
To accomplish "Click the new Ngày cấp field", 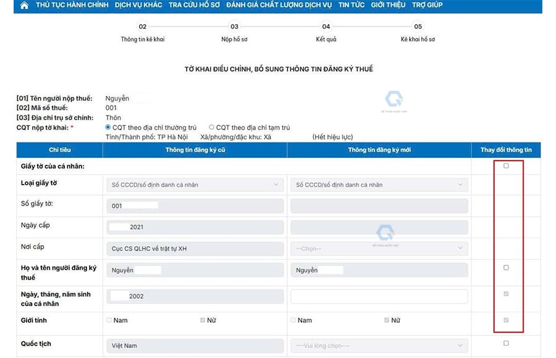I will [x=379, y=227].
